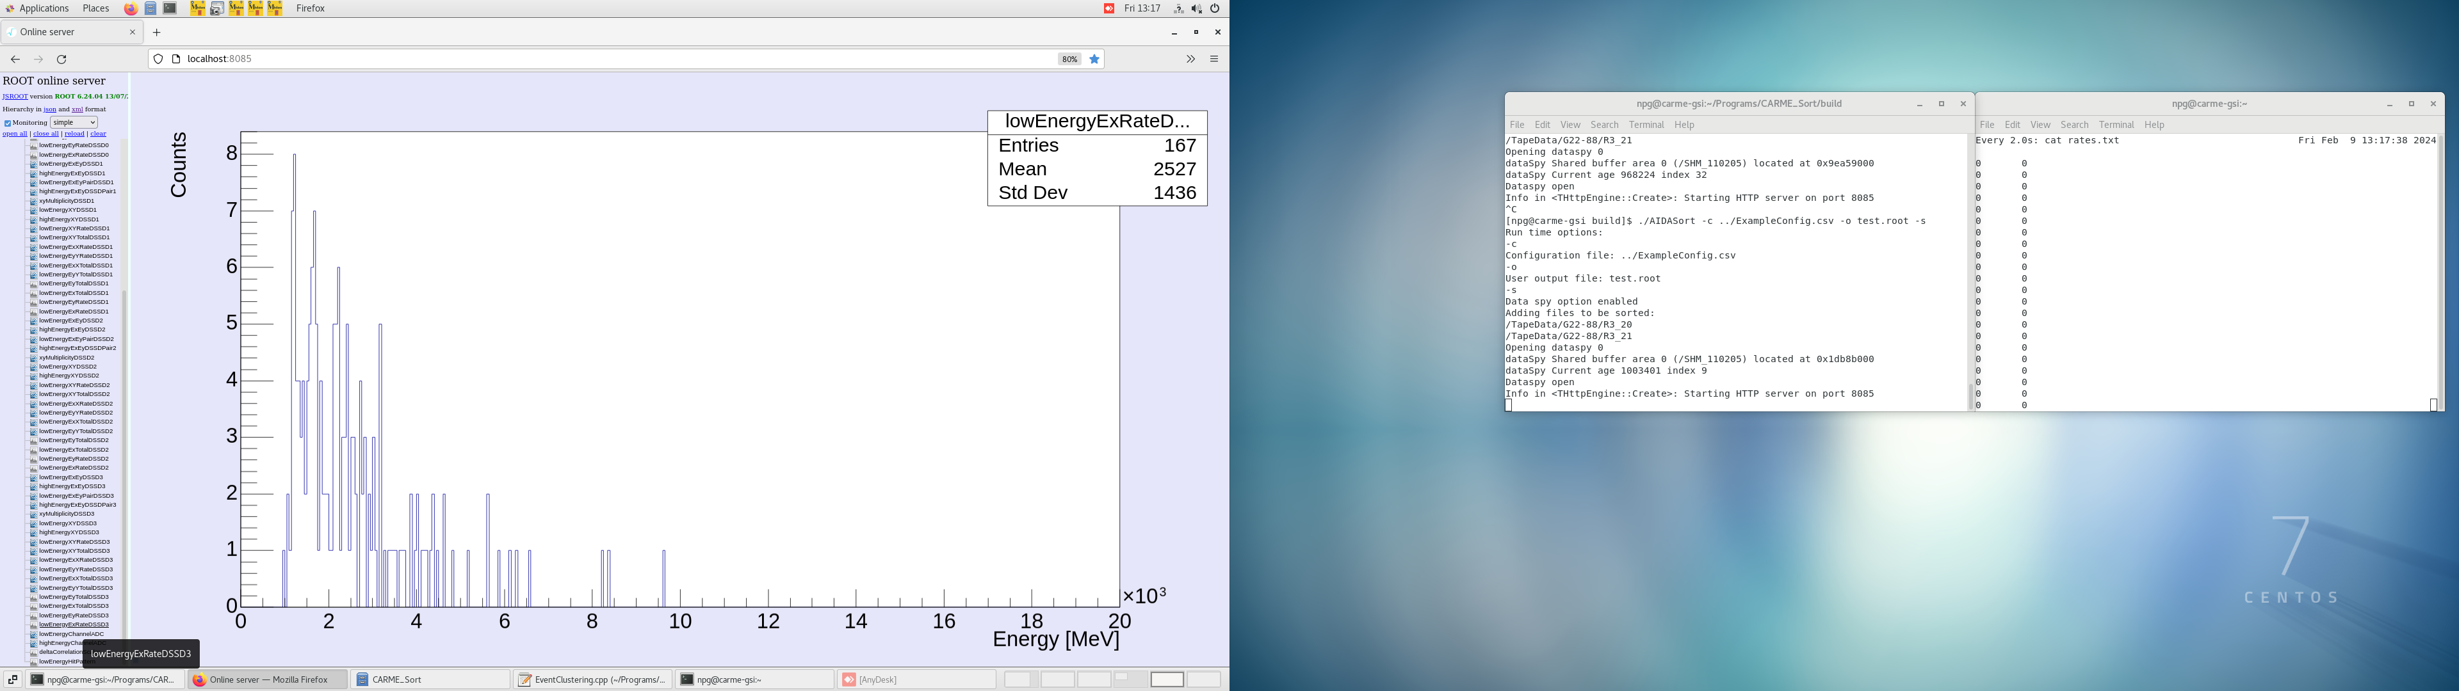
Task: Click the tracking protection shield icon
Action: [158, 59]
